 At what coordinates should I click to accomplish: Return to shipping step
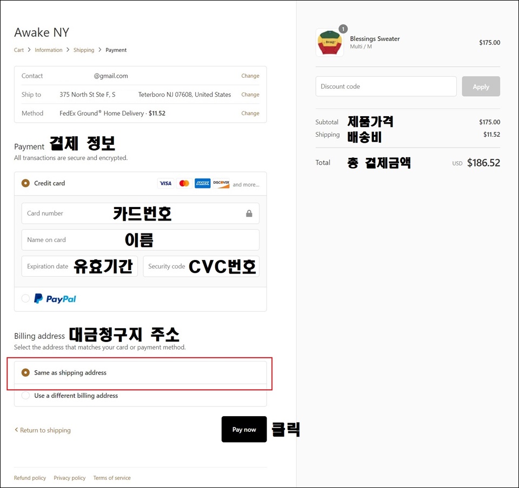[x=42, y=430]
